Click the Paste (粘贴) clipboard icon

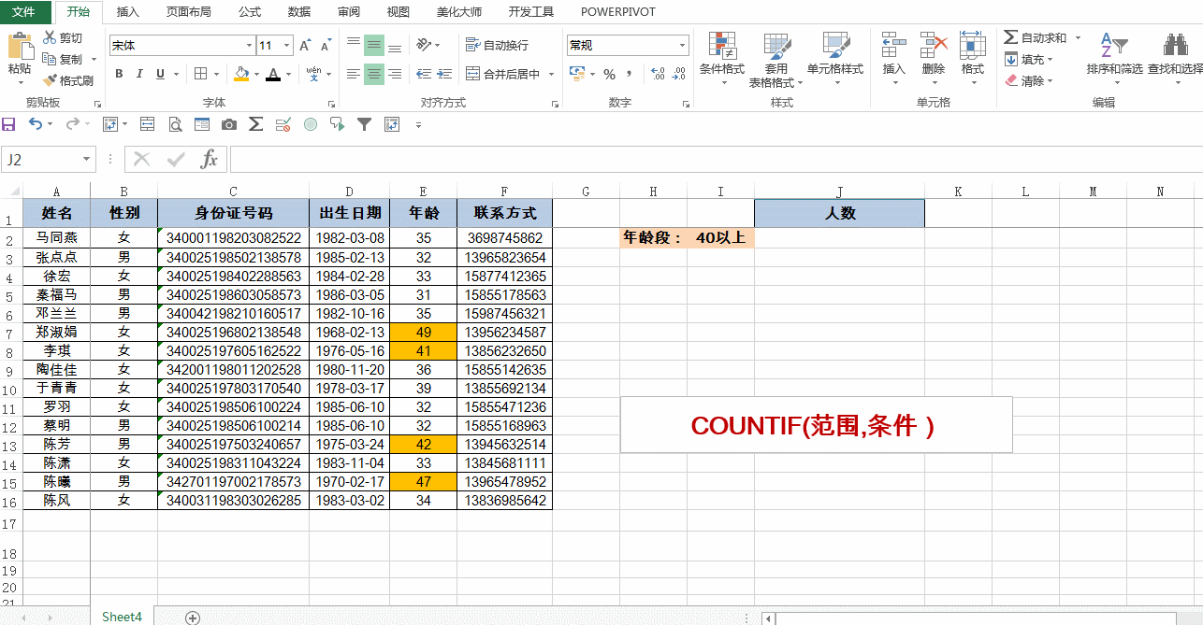(x=20, y=47)
